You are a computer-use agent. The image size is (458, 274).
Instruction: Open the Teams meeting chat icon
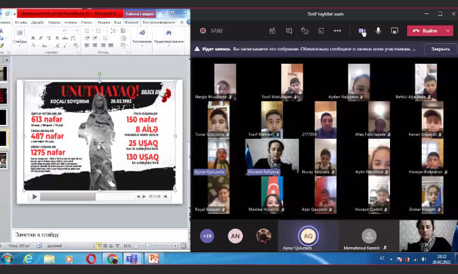pyautogui.click(x=289, y=31)
